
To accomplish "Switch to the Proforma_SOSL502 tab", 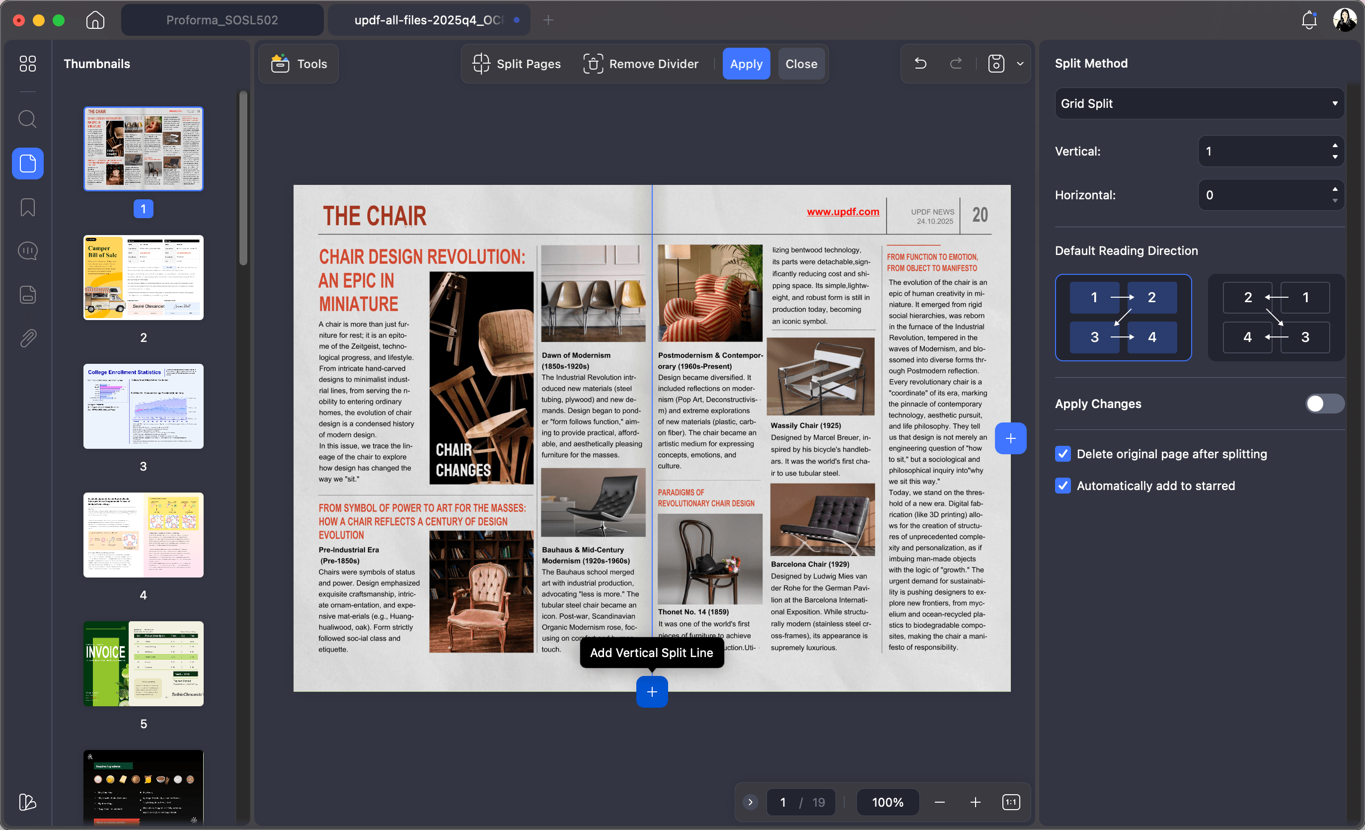I will pyautogui.click(x=222, y=19).
